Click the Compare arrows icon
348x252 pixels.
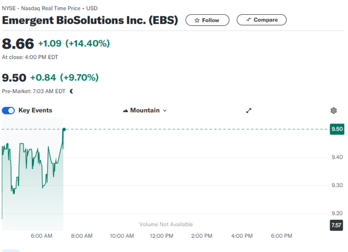coord(249,20)
